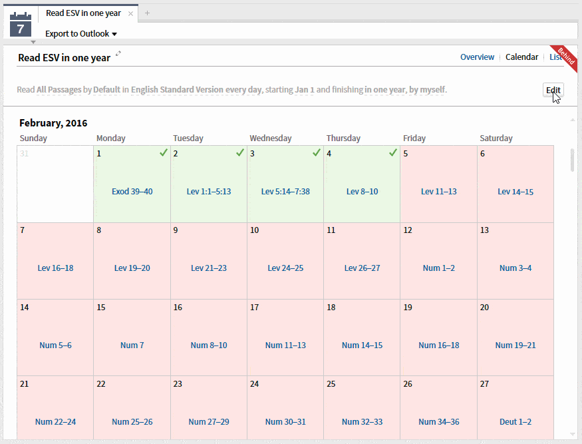Click the calendar vertical scrollbar thumb
The image size is (582, 444).
(572, 160)
